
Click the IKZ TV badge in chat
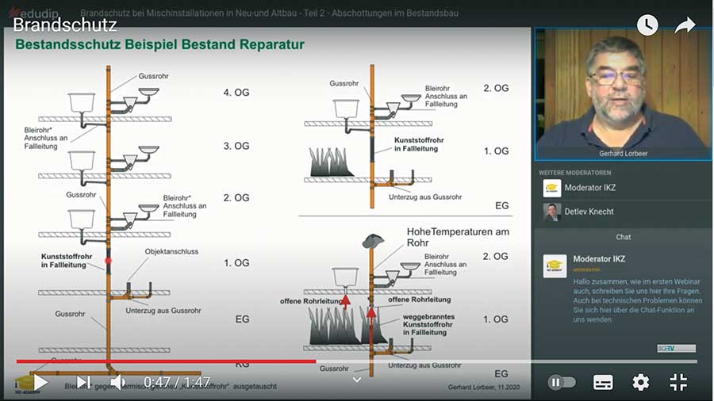point(676,348)
